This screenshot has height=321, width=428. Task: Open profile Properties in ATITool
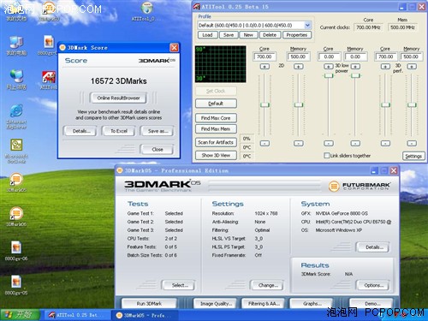(297, 35)
